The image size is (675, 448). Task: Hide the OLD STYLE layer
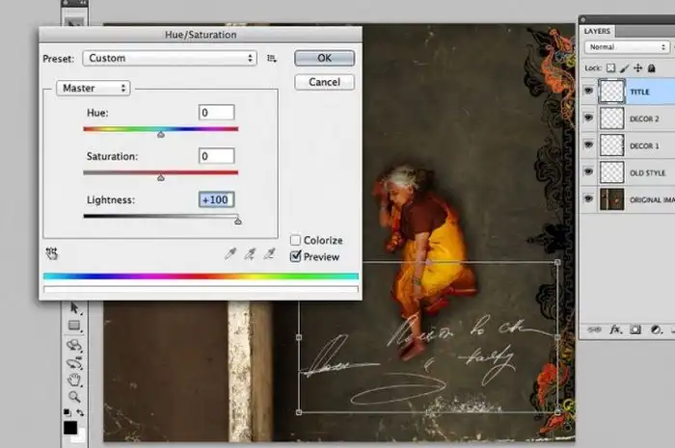(x=588, y=172)
